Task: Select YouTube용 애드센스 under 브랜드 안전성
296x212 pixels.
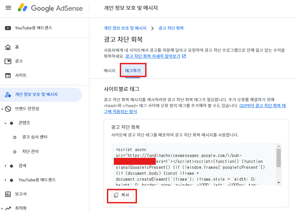Action: click(x=37, y=180)
